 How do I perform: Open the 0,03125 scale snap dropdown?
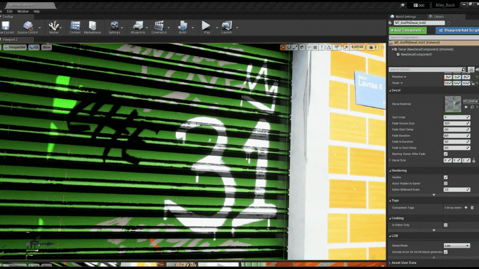pyautogui.click(x=357, y=47)
